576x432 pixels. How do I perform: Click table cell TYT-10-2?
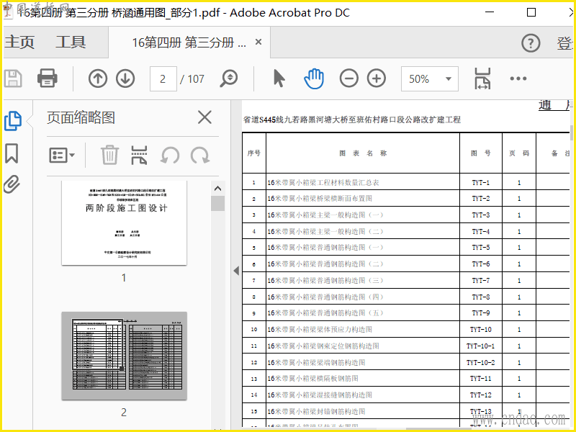(x=480, y=363)
